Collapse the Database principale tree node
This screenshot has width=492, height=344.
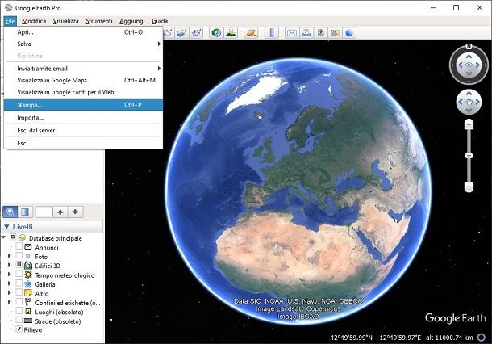coord(4,237)
